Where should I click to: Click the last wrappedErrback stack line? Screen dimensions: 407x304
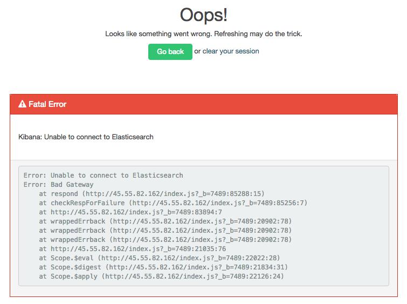coord(165,240)
